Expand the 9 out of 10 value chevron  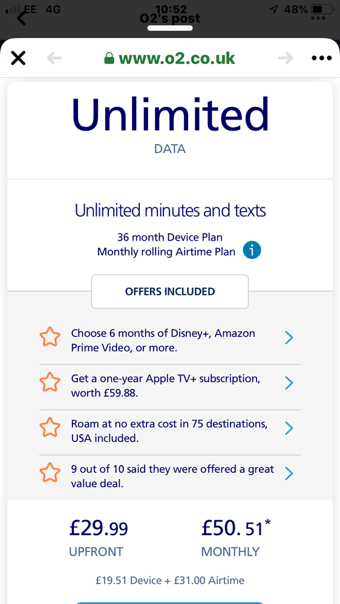289,473
